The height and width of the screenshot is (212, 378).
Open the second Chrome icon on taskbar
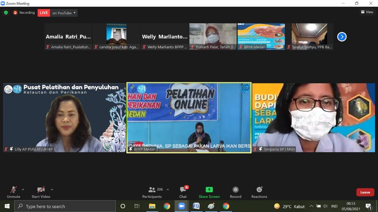(226, 206)
